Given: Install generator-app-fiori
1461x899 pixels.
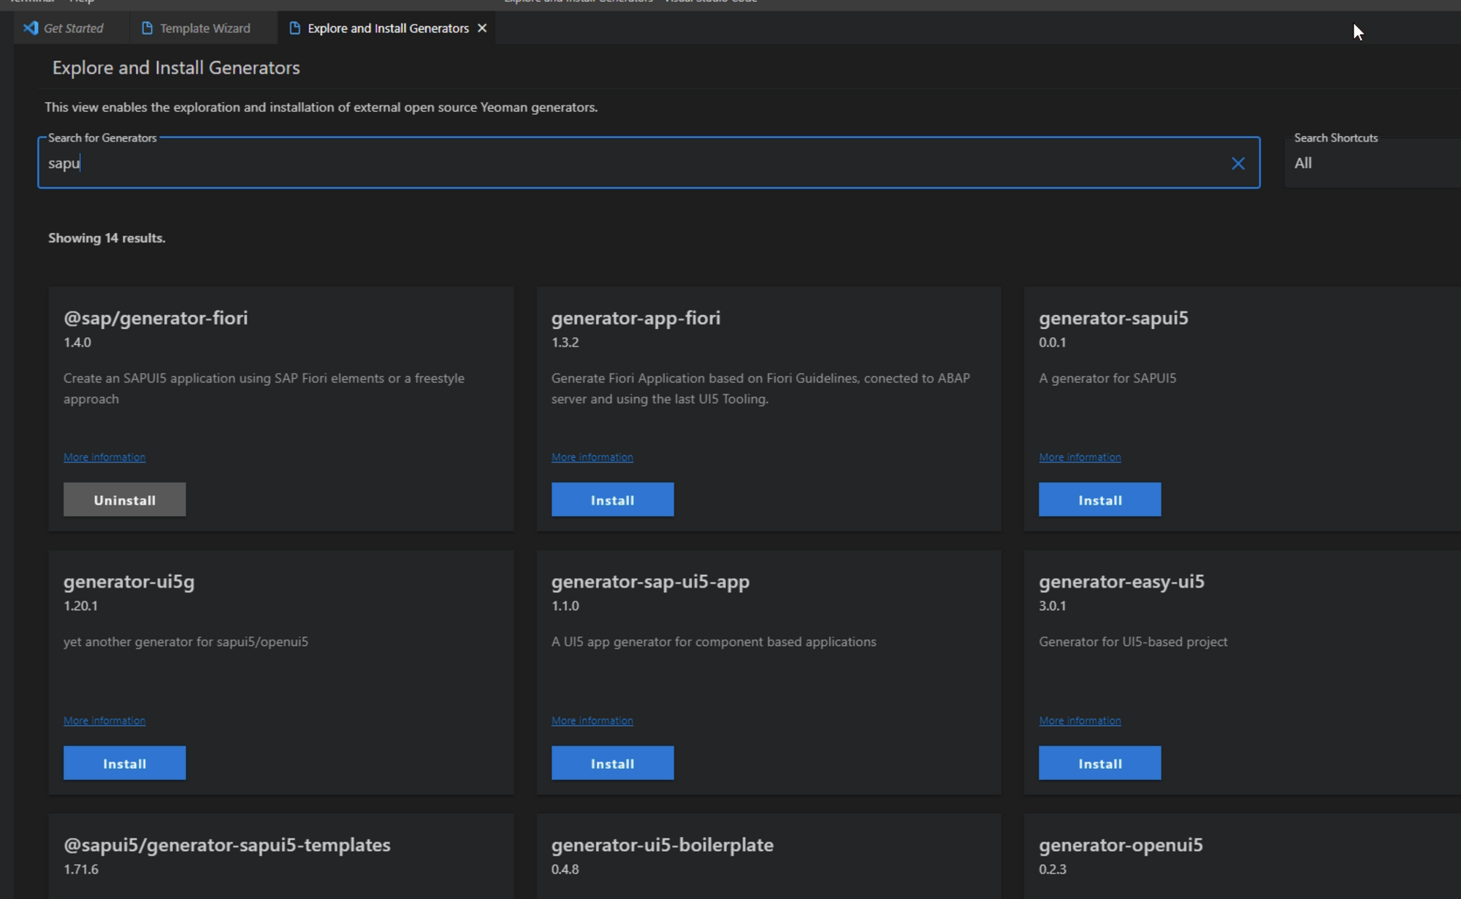Looking at the screenshot, I should [x=612, y=500].
